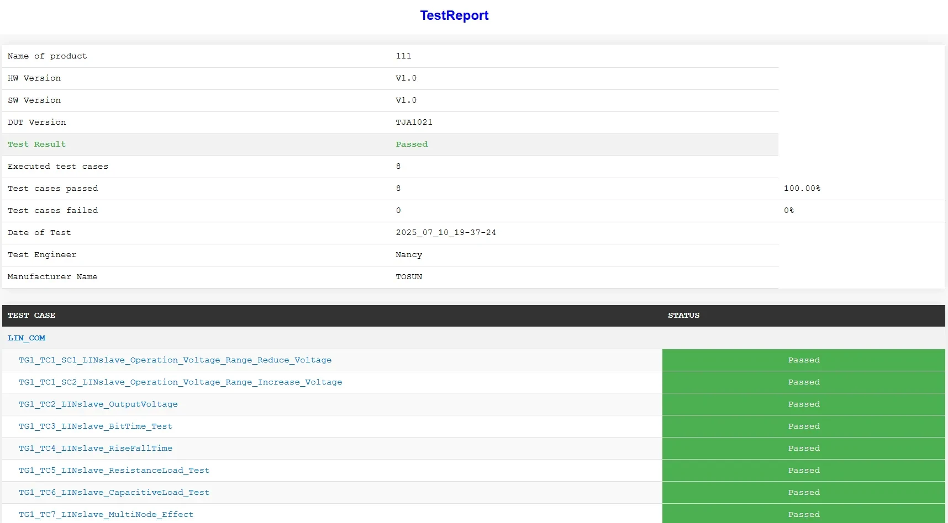Screen dimensions: 948x523
Task: Open TG1_TC1_SC2 Increase_Voltage test case link
Action: (180, 382)
